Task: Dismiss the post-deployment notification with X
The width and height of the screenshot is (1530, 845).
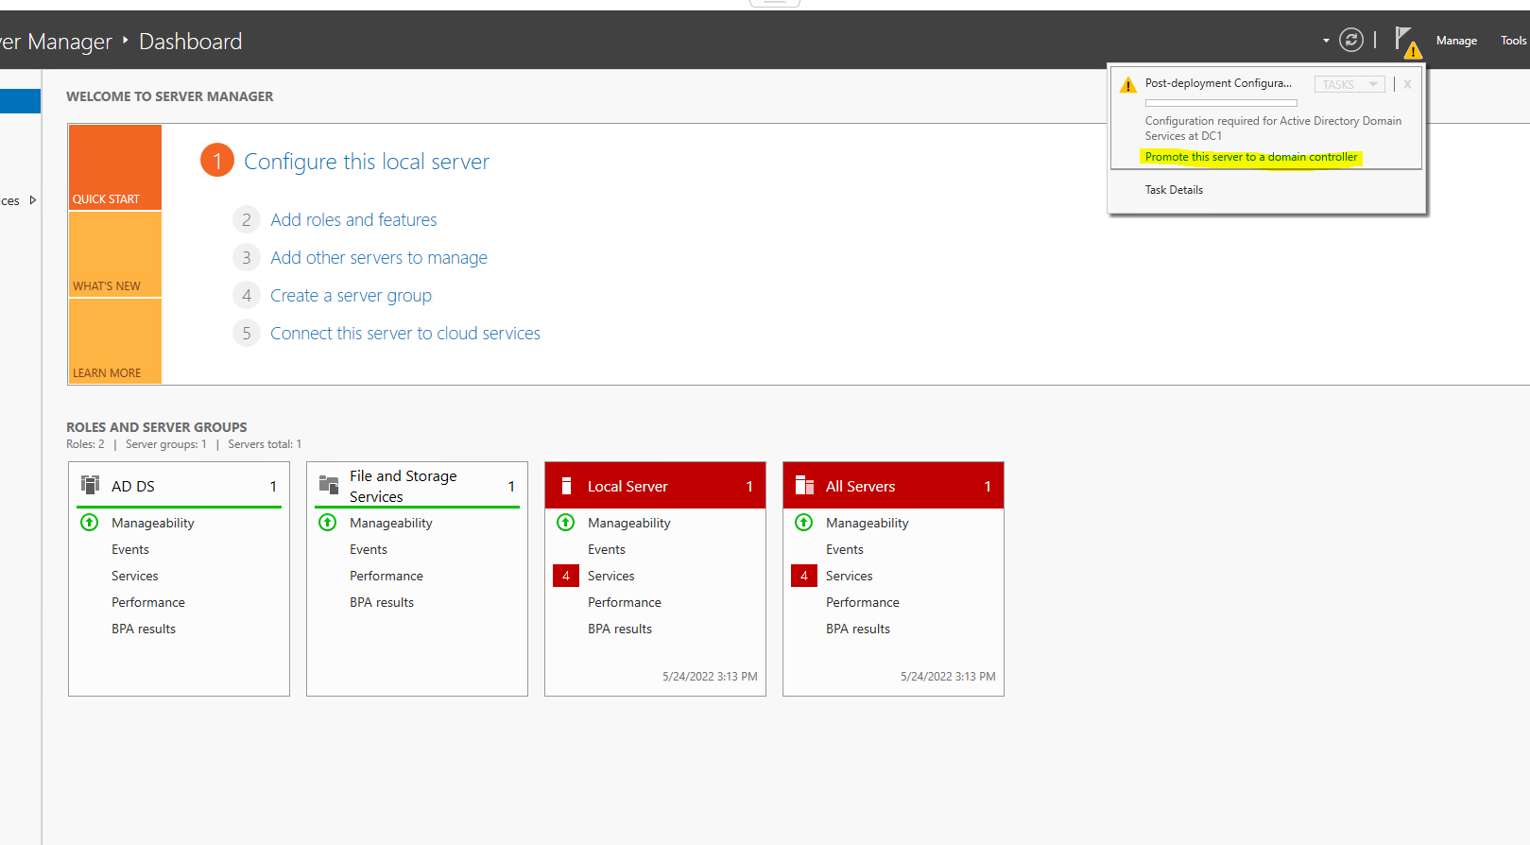Action: [x=1407, y=84]
